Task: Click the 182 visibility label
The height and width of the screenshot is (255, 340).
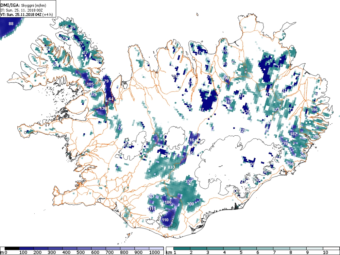Action: tap(293, 134)
